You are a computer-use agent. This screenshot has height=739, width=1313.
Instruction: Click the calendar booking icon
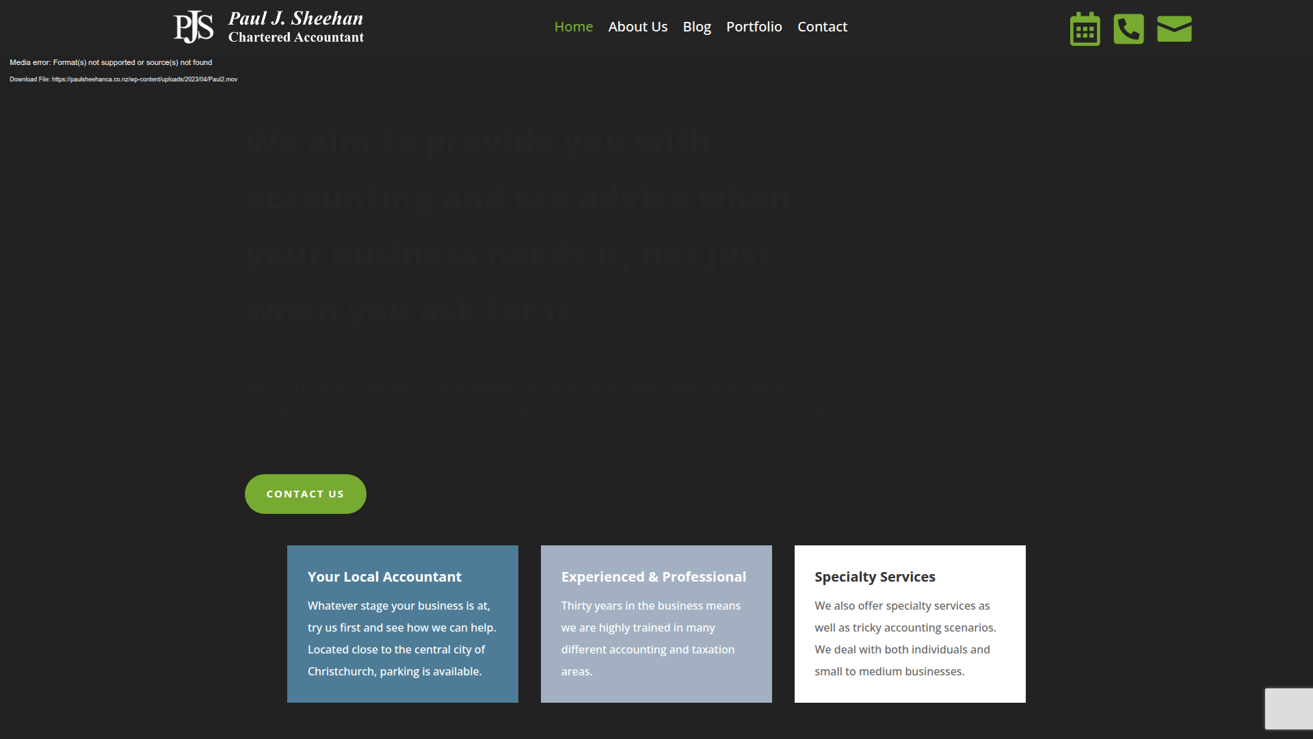pos(1085,29)
